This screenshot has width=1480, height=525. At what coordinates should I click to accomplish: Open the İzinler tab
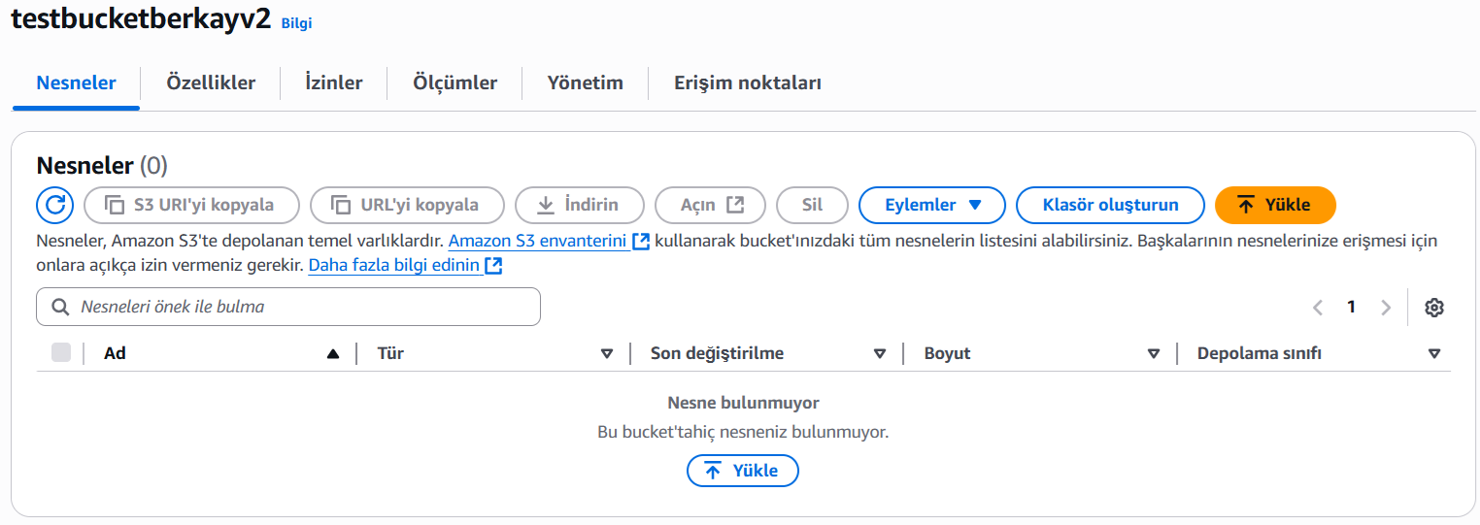pyautogui.click(x=334, y=82)
